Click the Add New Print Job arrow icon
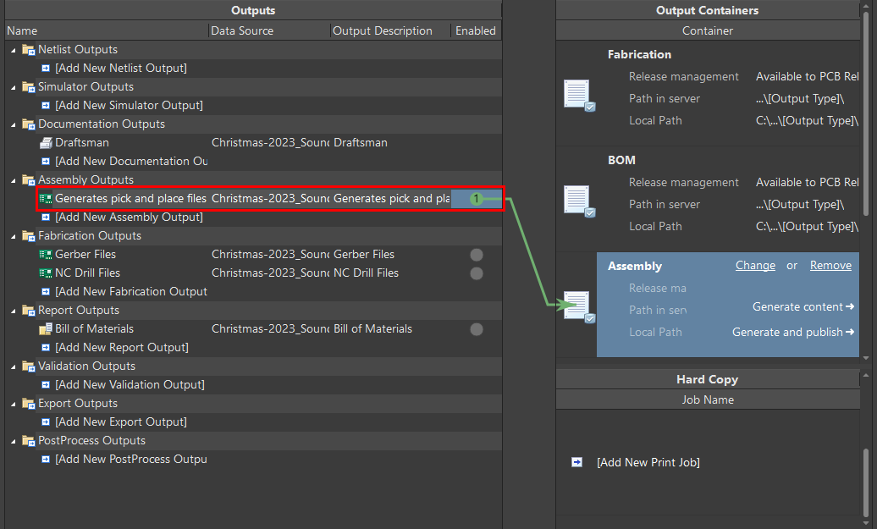877x529 pixels. click(576, 462)
